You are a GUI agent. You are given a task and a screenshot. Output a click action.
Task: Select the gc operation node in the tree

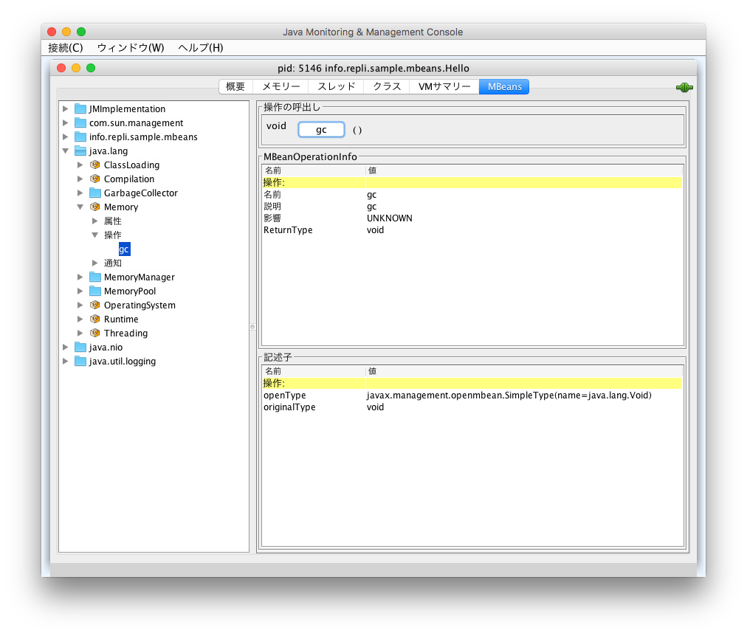tap(124, 249)
